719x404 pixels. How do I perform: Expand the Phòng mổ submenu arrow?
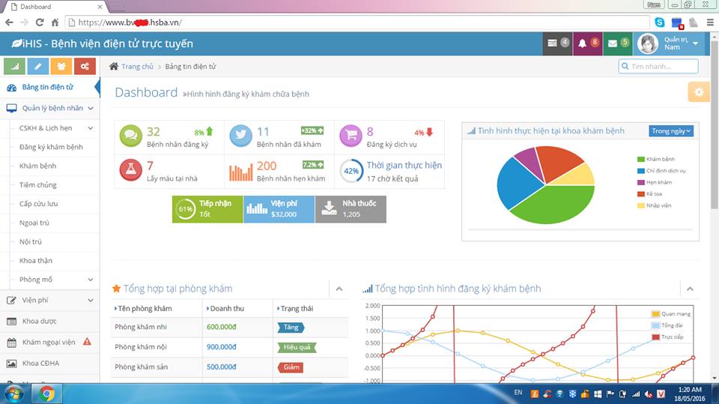(91, 280)
